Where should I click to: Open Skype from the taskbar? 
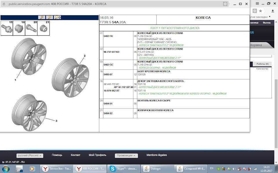pyautogui.click(x=123, y=169)
